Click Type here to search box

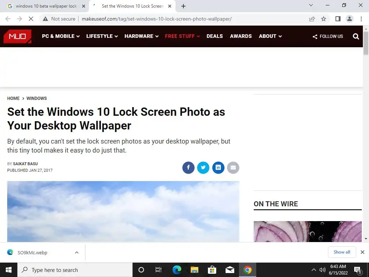(75, 270)
